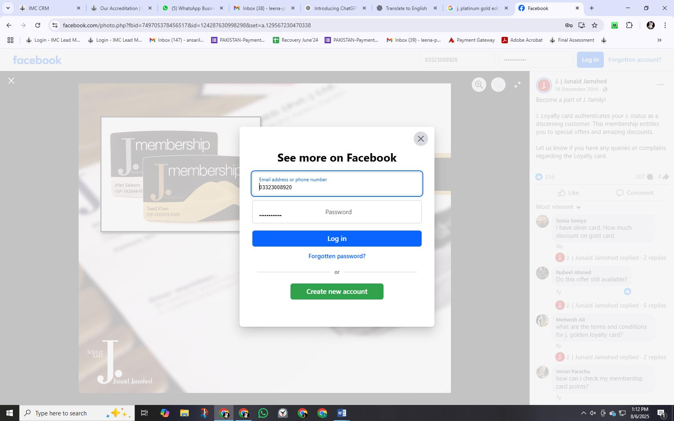Switch to the Translate to English tab

(406, 8)
